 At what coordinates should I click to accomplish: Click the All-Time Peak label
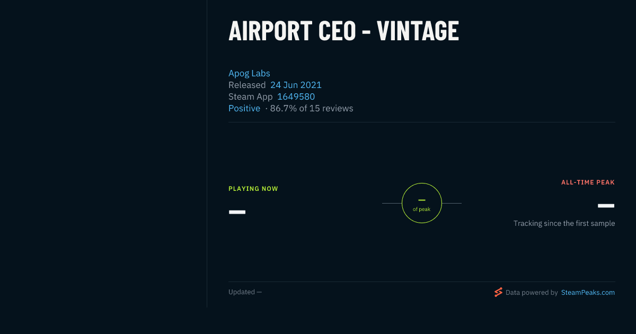(588, 182)
